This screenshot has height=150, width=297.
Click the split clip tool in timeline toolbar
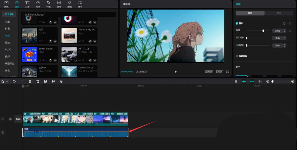click(x=30, y=81)
